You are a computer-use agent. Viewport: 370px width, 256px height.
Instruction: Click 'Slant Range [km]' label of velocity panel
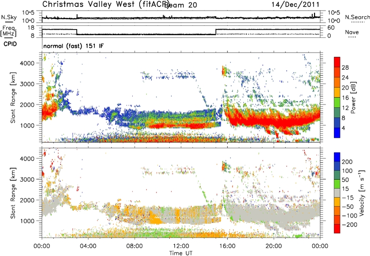click(x=13, y=193)
